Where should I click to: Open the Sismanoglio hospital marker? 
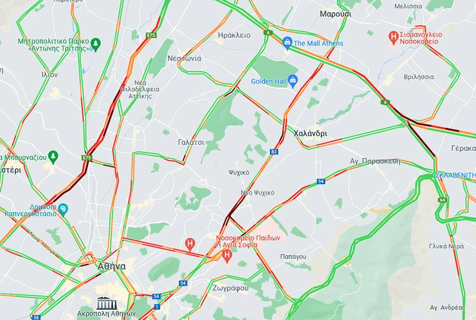coord(393,38)
